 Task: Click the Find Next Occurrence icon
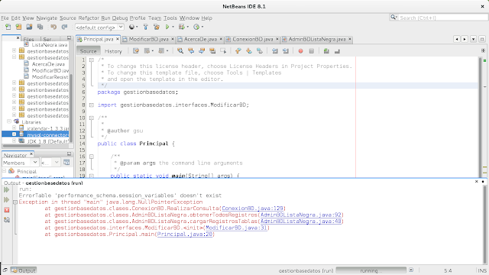[x=202, y=51]
